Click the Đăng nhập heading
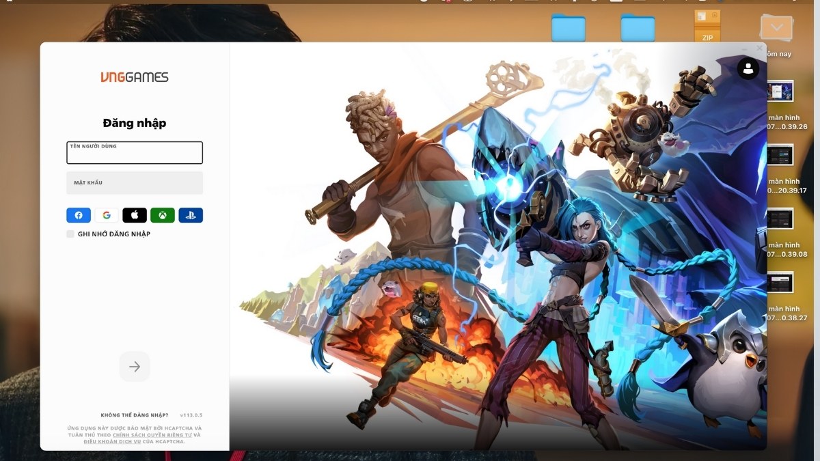 pos(135,123)
